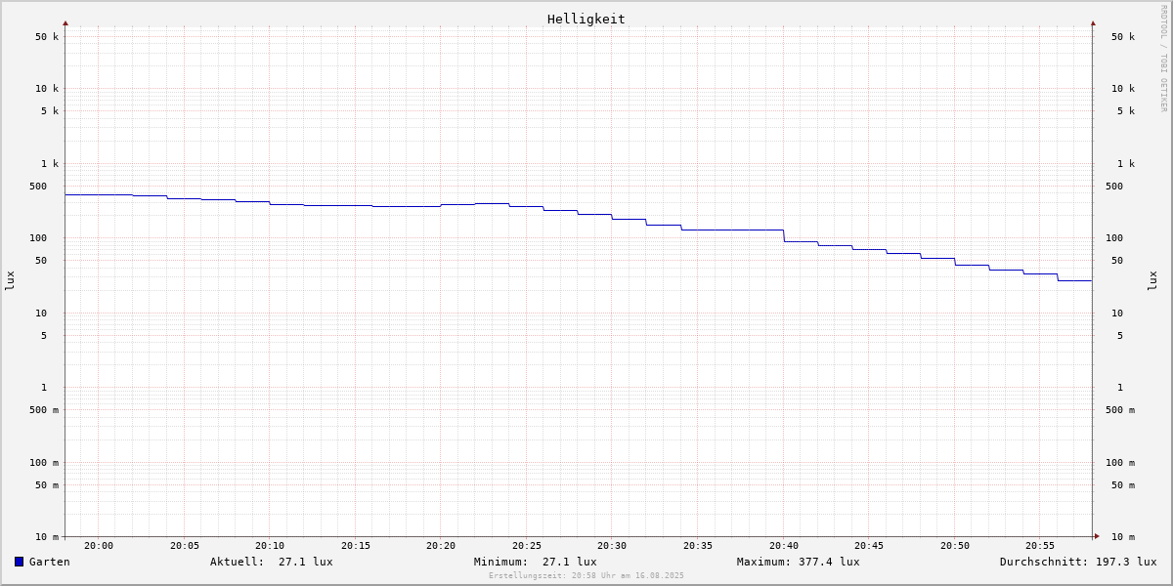Click the Aktuell: 27.1 lux value
Screen dimensions: 1173x586
click(x=272, y=562)
